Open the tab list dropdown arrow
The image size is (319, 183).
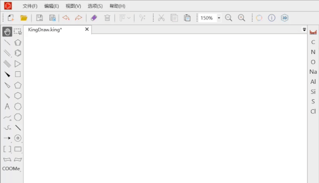[304, 29]
